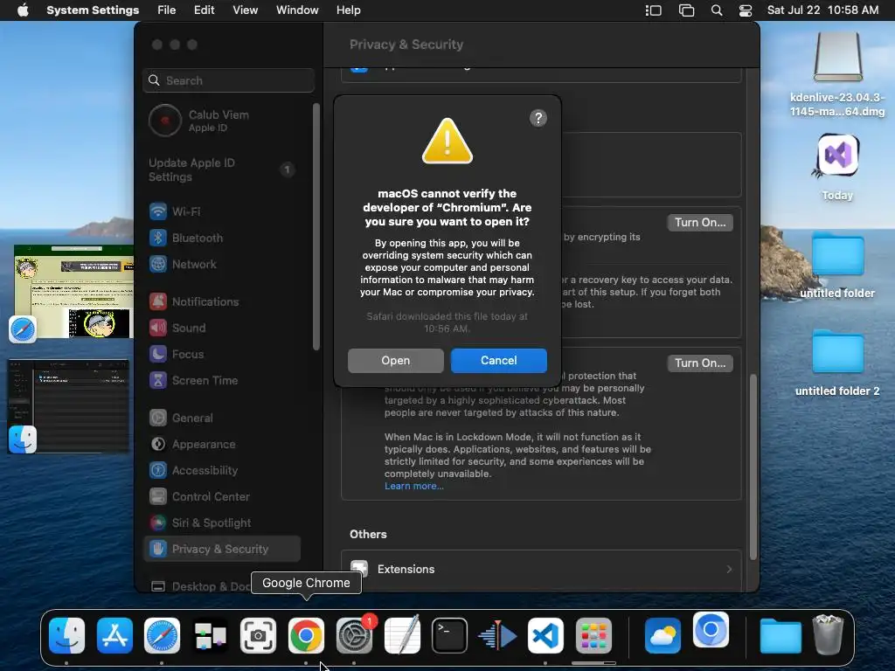Image resolution: width=895 pixels, height=671 pixels.
Task: Open Safari from the Dock
Action: [162, 636]
